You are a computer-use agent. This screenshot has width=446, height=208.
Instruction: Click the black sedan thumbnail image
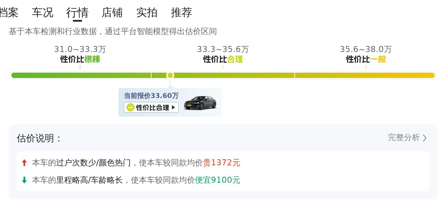pyautogui.click(x=200, y=103)
